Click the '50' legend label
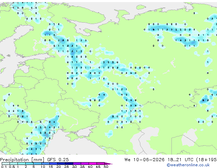217x168 pixels. pyautogui.click(x=106, y=167)
